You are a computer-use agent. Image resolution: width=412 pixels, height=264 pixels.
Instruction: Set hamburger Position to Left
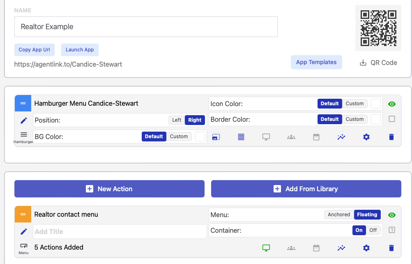[x=177, y=120]
